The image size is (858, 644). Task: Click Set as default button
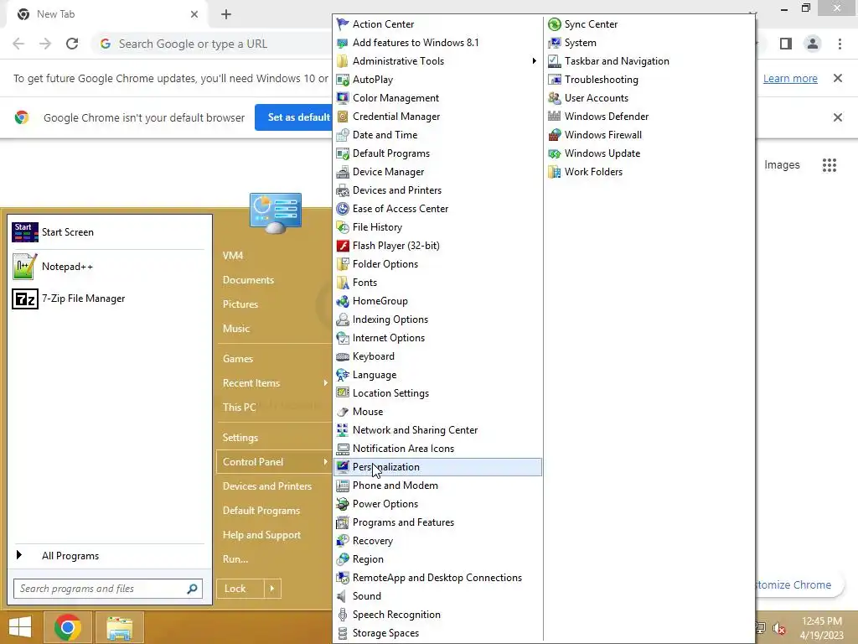click(x=293, y=117)
